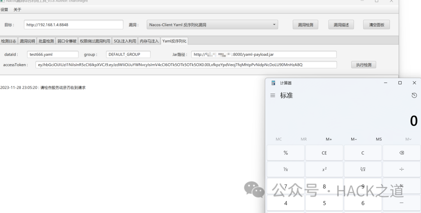
Task: Click the 执行检测 button
Action: 364,65
